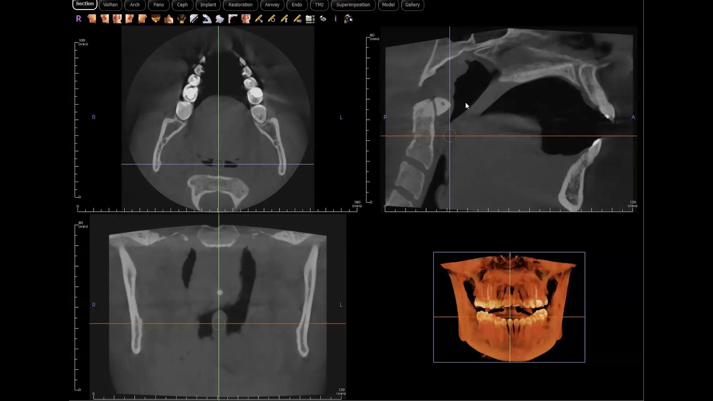Capture view with the camera icon

pos(348,18)
